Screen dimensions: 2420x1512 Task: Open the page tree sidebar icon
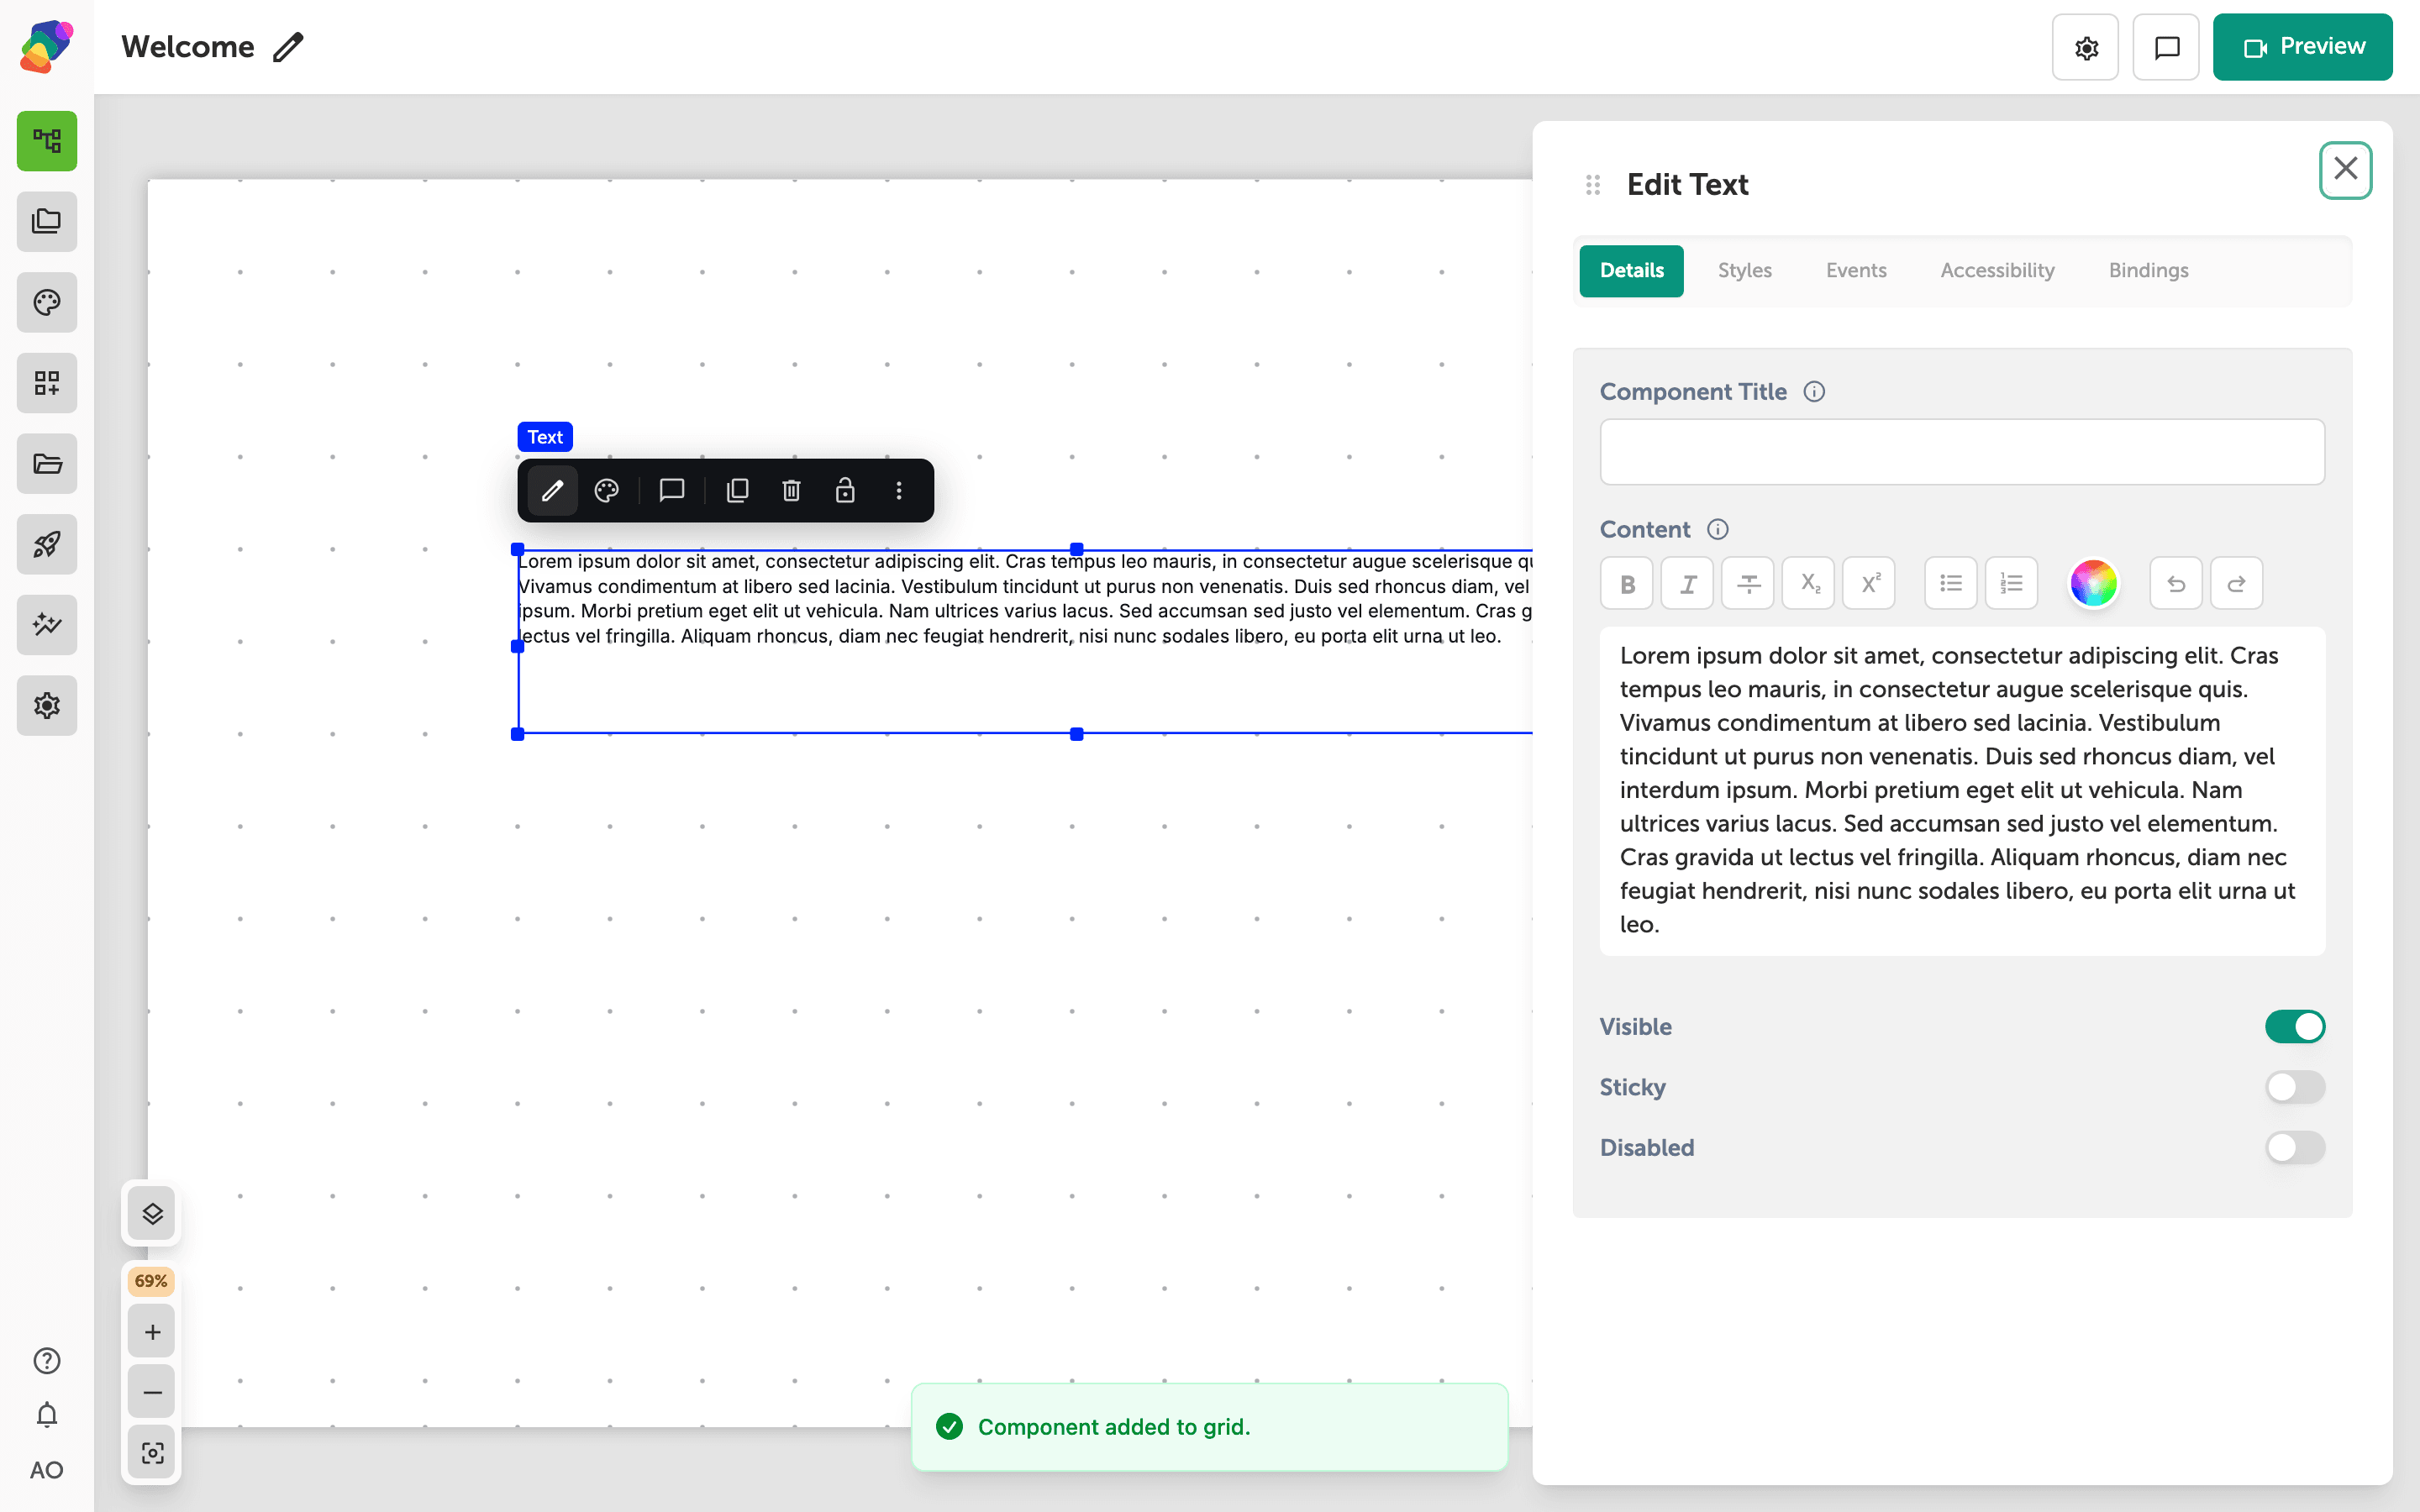point(47,141)
